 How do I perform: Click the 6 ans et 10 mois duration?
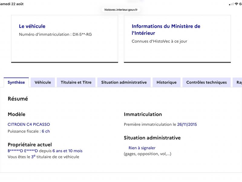67,151
